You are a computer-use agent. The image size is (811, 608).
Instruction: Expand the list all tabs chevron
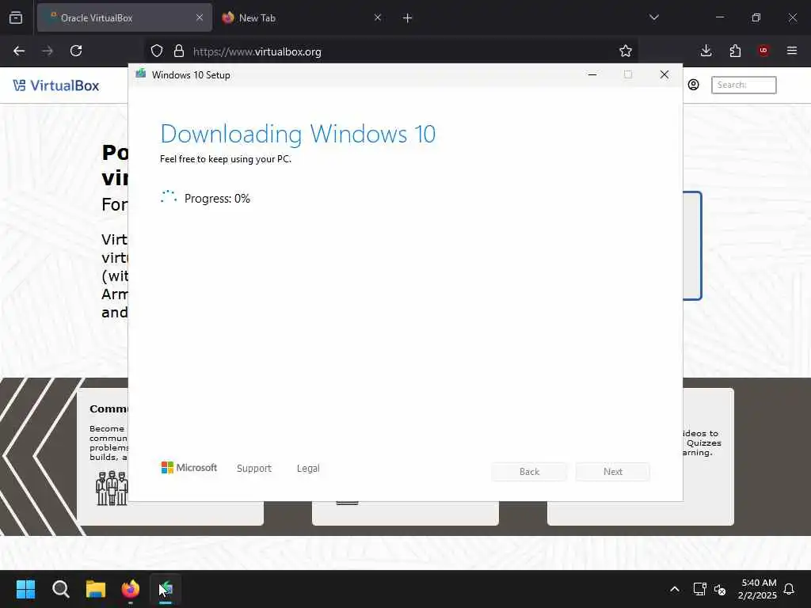(653, 17)
